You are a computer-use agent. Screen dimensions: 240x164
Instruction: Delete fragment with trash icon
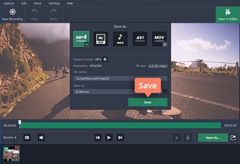(188, 137)
